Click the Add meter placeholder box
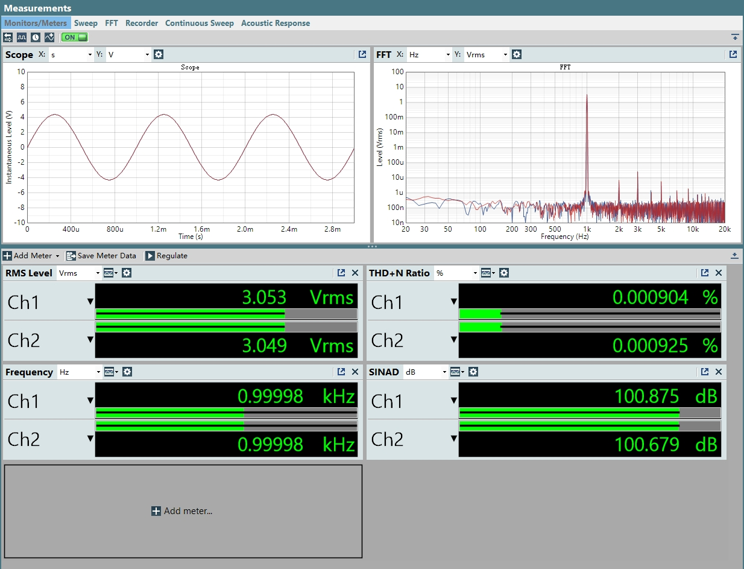This screenshot has width=744, height=569. click(x=183, y=511)
